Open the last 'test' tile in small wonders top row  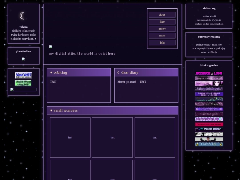click(155, 137)
